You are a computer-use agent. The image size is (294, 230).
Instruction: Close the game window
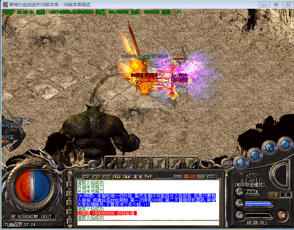(288, 5)
